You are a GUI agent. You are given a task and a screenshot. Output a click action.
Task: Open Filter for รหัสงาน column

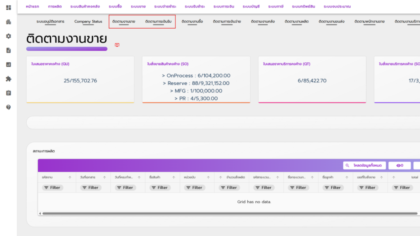[x=52, y=188]
